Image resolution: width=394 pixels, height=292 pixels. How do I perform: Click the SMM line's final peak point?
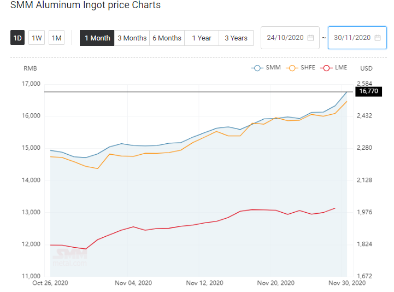pos(347,92)
